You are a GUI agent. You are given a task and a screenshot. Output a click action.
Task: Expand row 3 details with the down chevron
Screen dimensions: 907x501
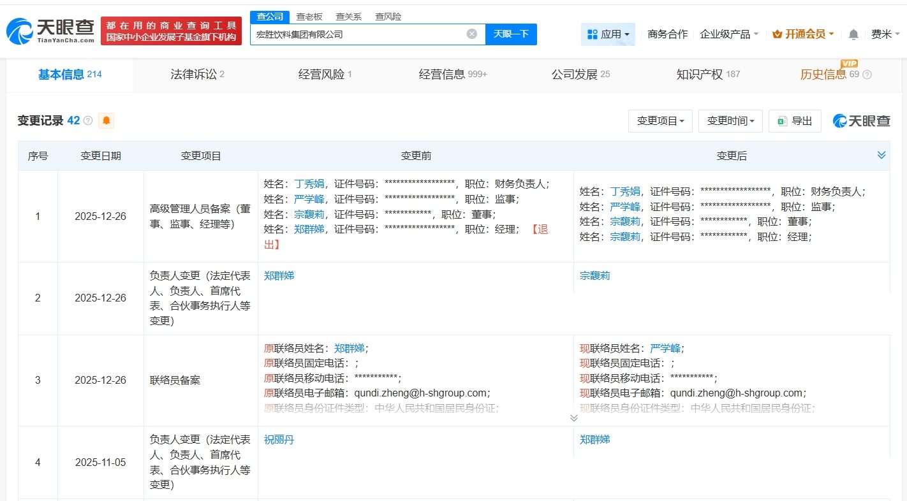[573, 417]
